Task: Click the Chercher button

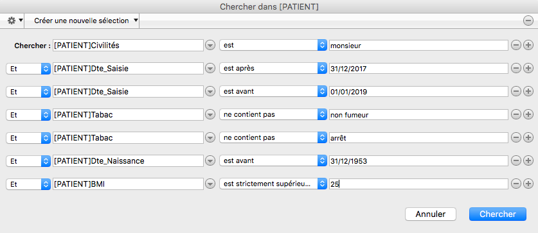Action: [x=498, y=214]
